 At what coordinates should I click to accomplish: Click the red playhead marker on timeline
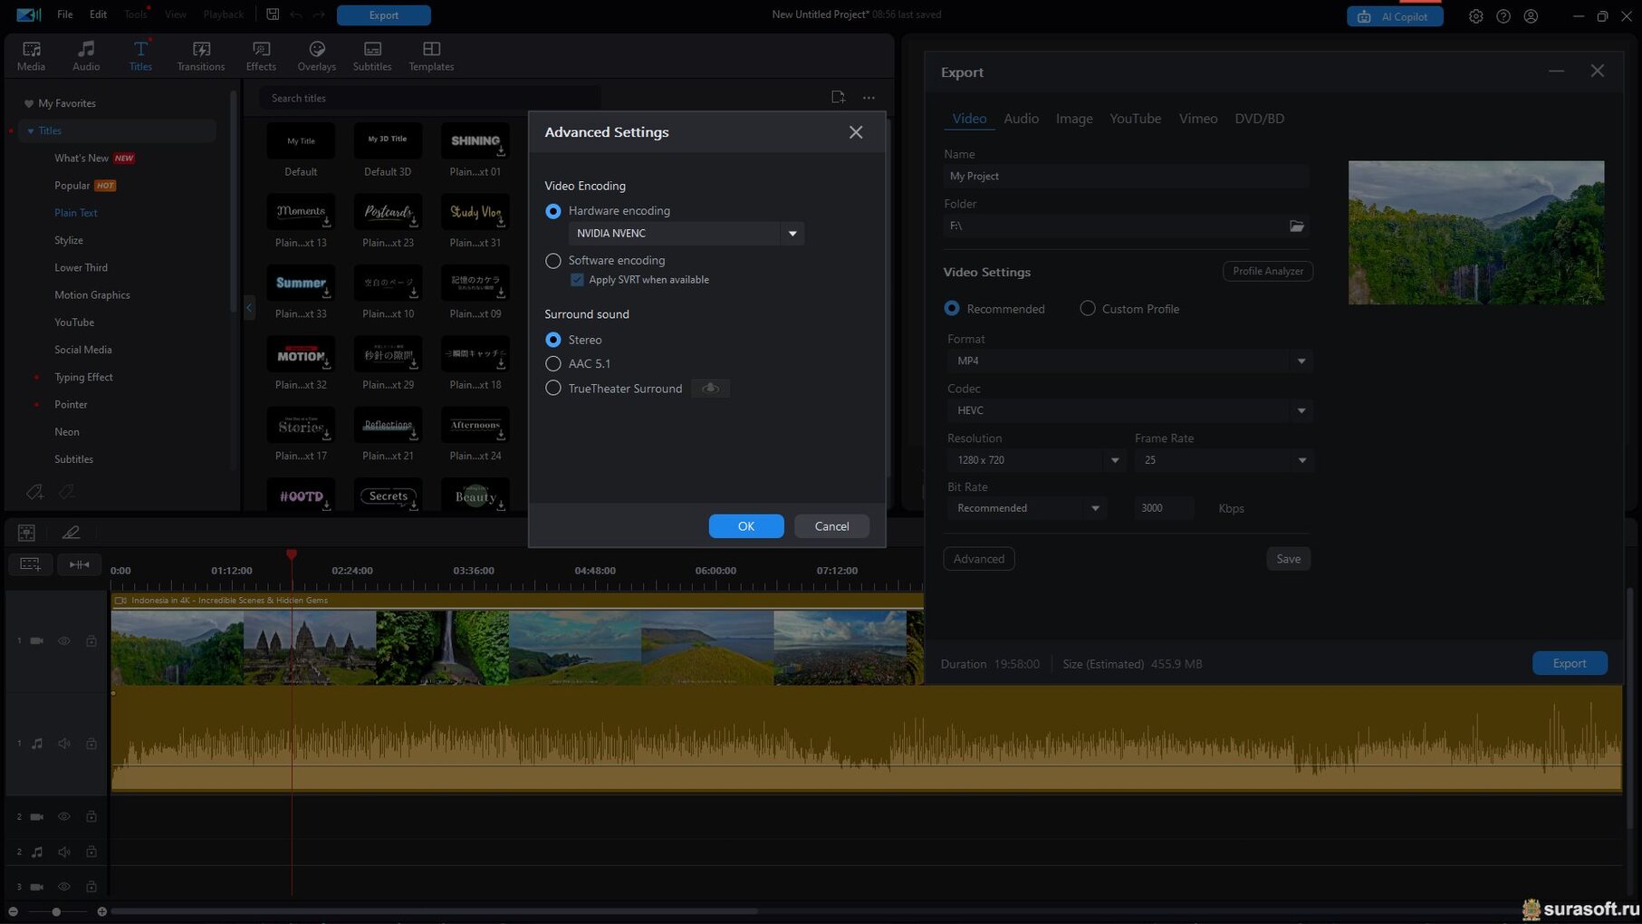click(x=292, y=553)
